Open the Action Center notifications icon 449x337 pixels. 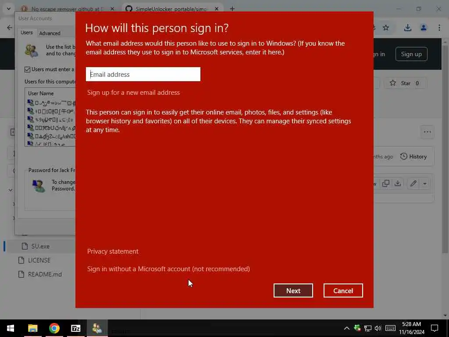pyautogui.click(x=435, y=328)
